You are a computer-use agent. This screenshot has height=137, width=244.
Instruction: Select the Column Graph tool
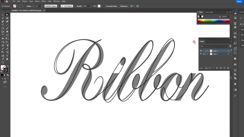pos(3,56)
